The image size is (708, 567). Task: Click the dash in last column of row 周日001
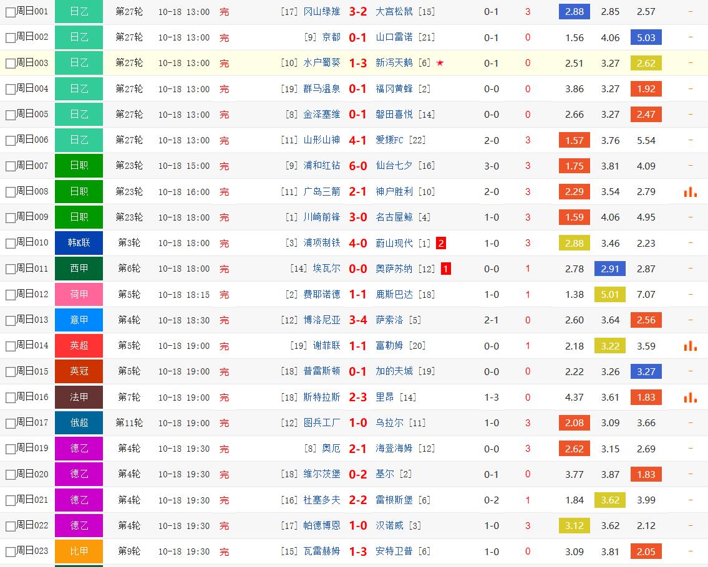691,11
